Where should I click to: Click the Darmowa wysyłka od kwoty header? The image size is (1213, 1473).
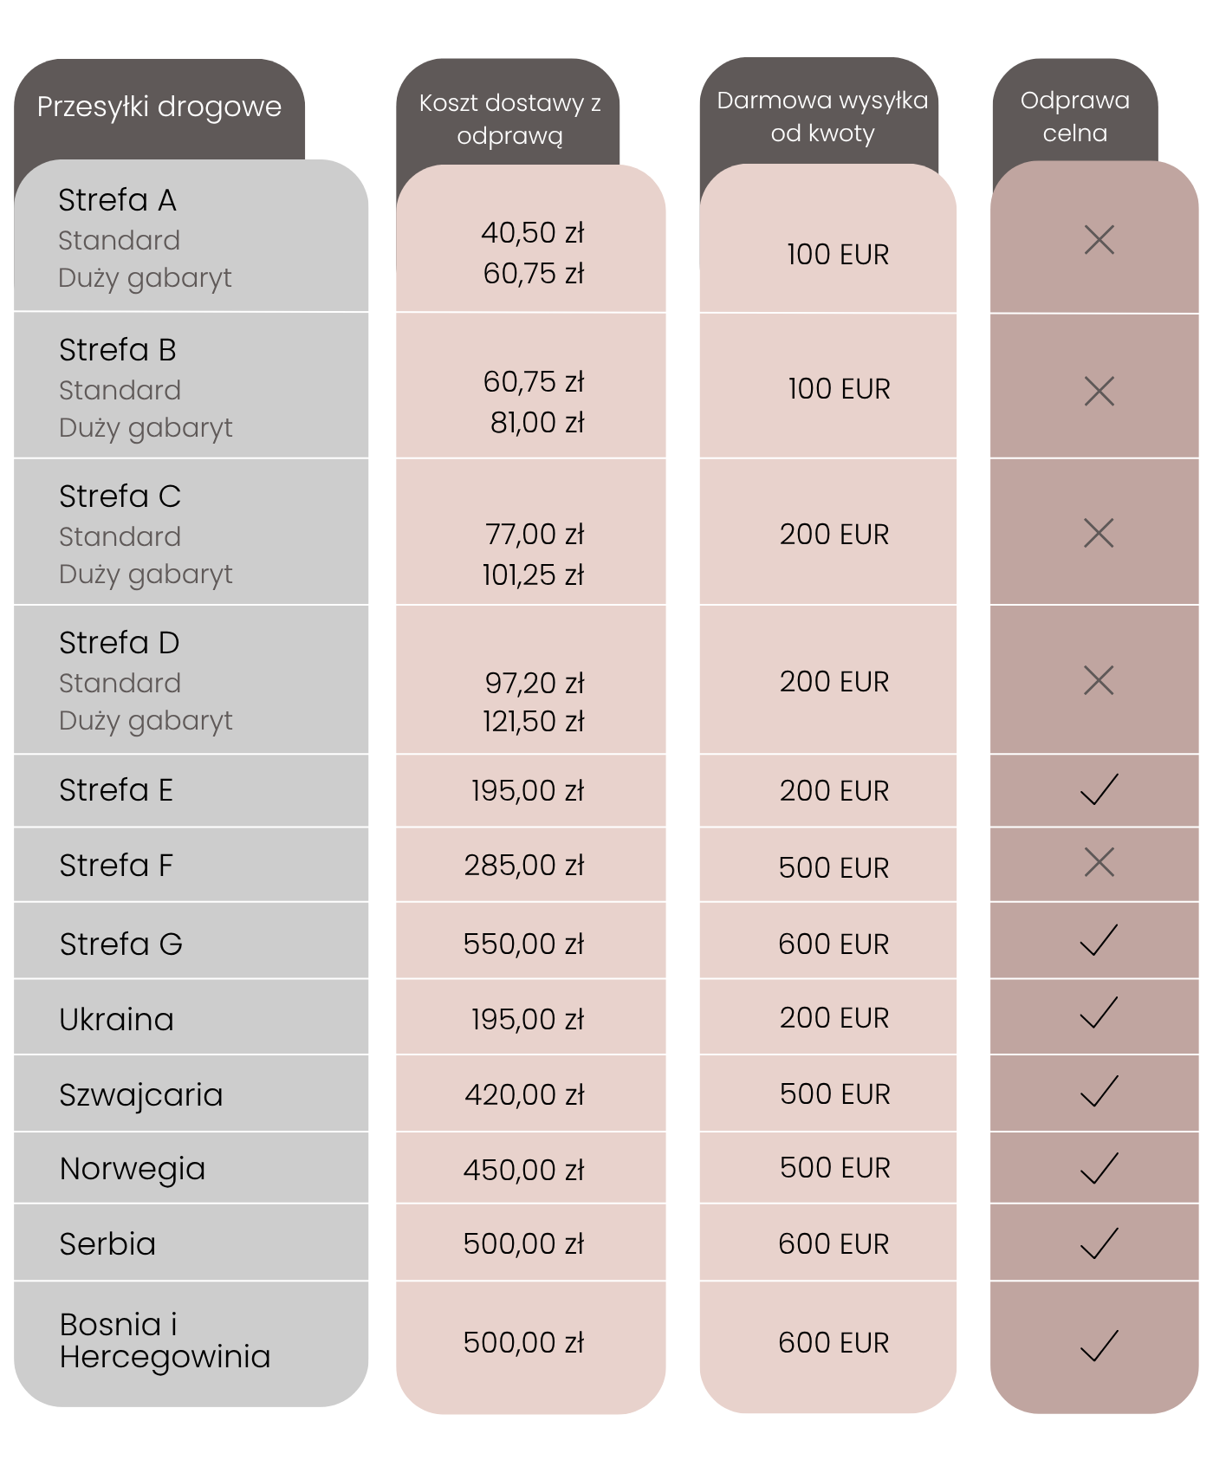pos(822,117)
